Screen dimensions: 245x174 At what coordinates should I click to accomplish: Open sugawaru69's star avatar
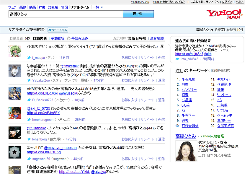coord(15,152)
